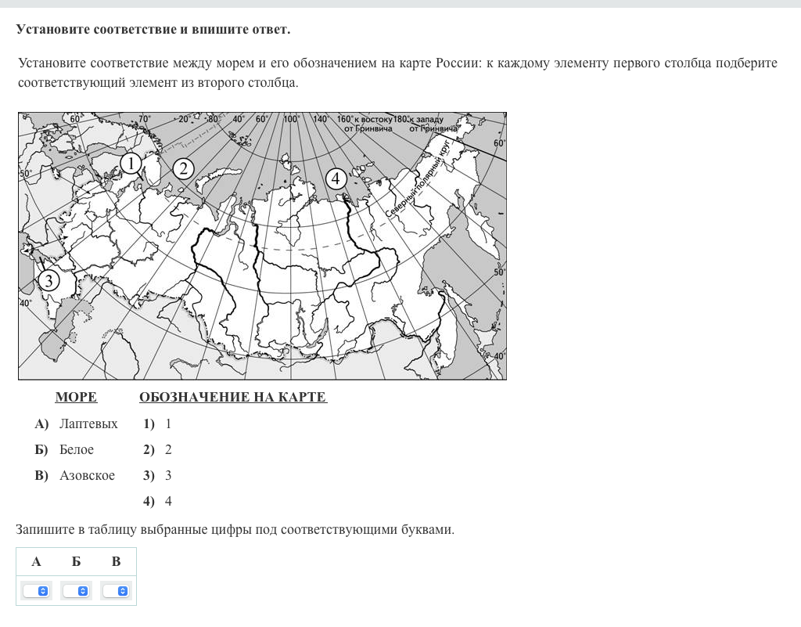The width and height of the screenshot is (801, 627).
Task: Open the dropdown under column А
Action: pyautogui.click(x=36, y=591)
